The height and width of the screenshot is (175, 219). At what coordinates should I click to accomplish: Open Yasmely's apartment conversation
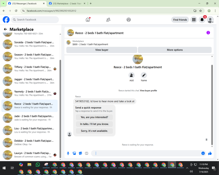tap(29, 93)
